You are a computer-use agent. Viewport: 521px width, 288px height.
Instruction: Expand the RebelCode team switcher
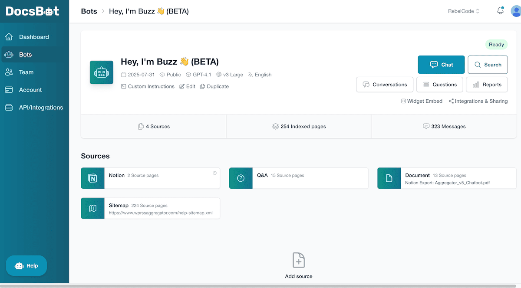pyautogui.click(x=464, y=11)
